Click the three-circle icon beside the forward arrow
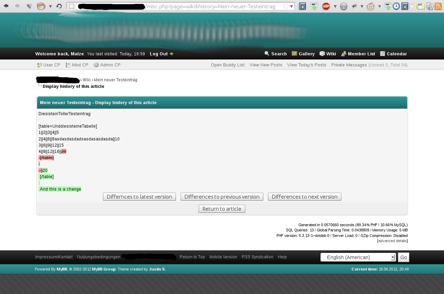Screen dimensions: 444x294 [x=29, y=6]
